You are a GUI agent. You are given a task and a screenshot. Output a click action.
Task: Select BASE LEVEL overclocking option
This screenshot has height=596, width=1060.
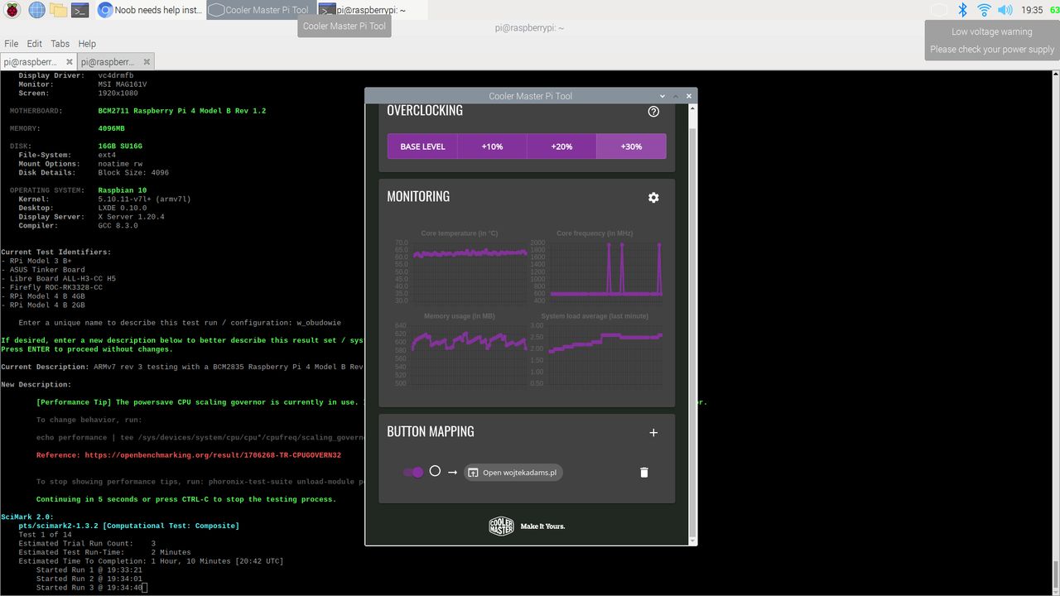tap(422, 147)
